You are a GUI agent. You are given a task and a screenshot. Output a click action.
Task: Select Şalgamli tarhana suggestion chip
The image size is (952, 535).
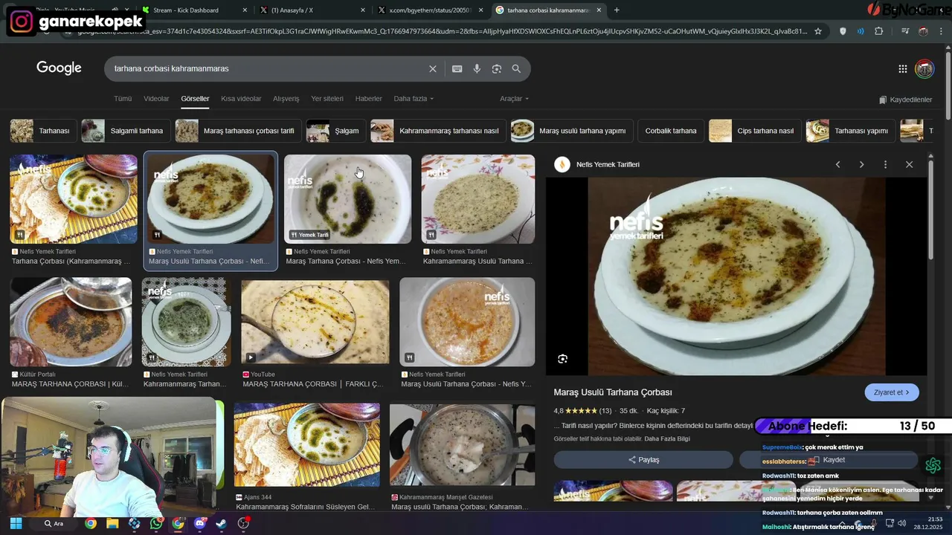tap(126, 131)
